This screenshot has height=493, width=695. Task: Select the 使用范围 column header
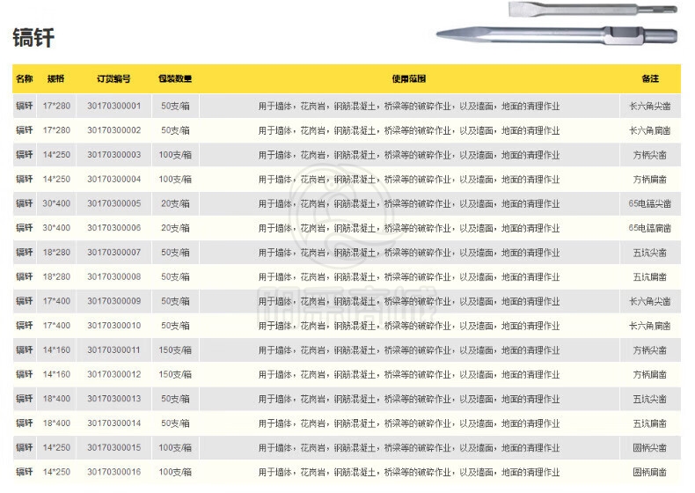click(408, 79)
